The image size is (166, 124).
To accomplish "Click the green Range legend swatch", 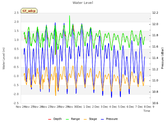I will tap(67, 119).
